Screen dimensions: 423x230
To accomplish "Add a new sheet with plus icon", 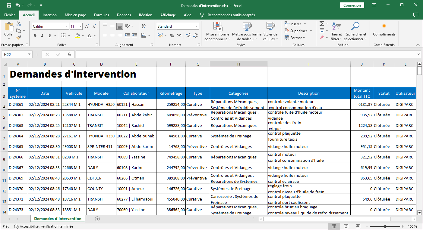I will coord(97,219).
